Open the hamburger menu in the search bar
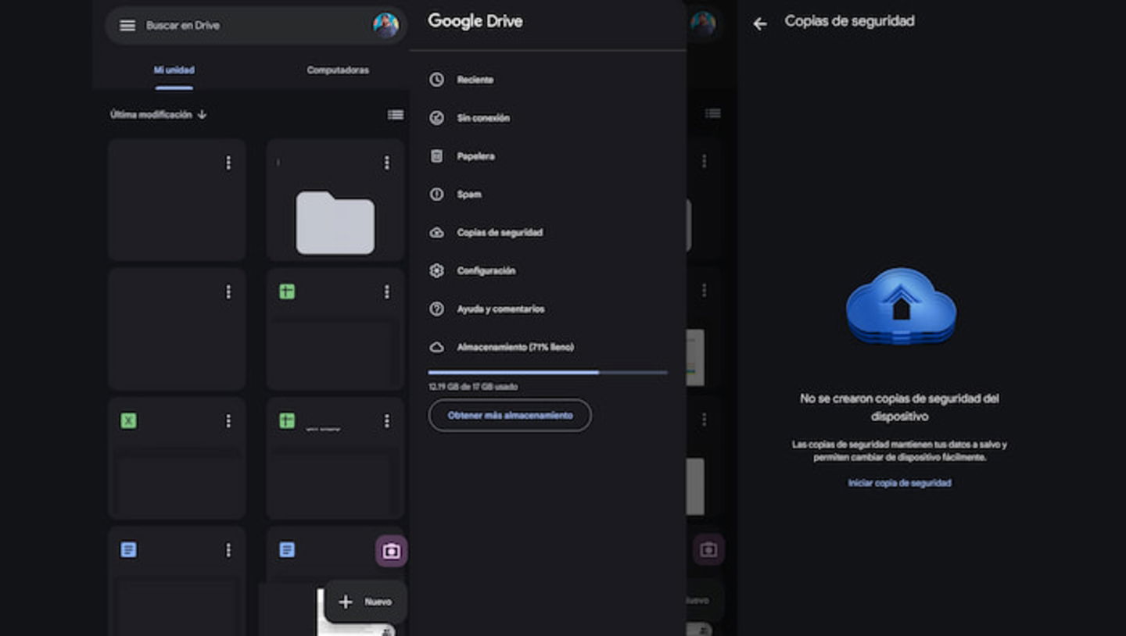Viewport: 1126px width, 636px height. [127, 26]
